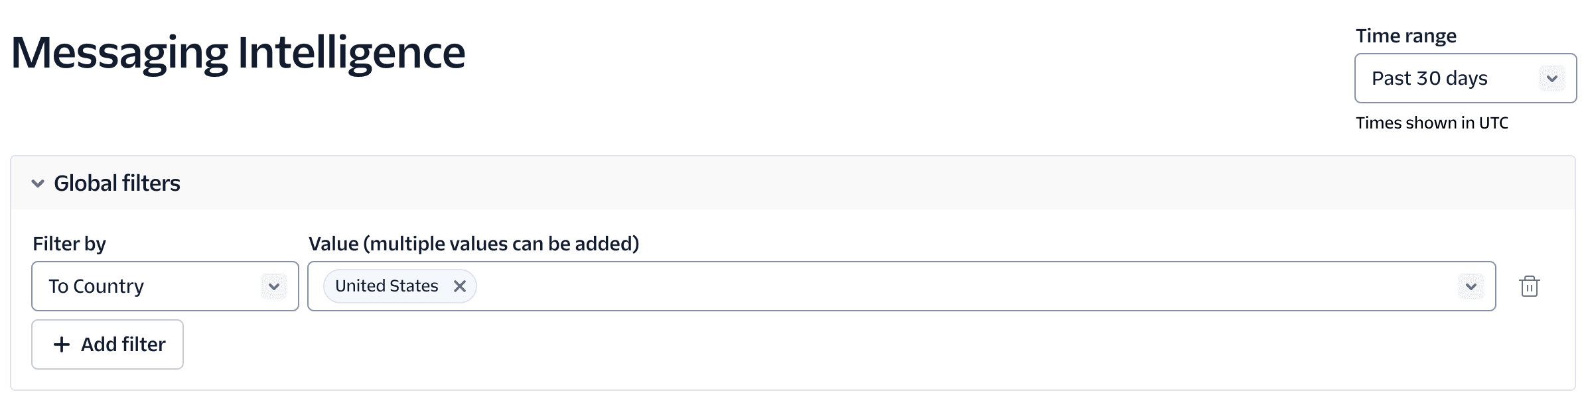Open the Time range chevron arrow
The height and width of the screenshot is (412, 1586).
(1551, 79)
